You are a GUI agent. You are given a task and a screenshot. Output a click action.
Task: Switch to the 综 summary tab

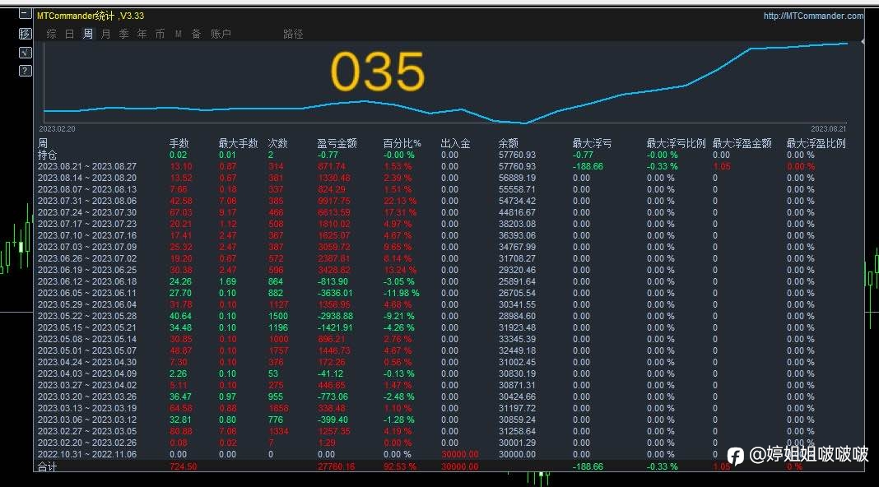[52, 35]
